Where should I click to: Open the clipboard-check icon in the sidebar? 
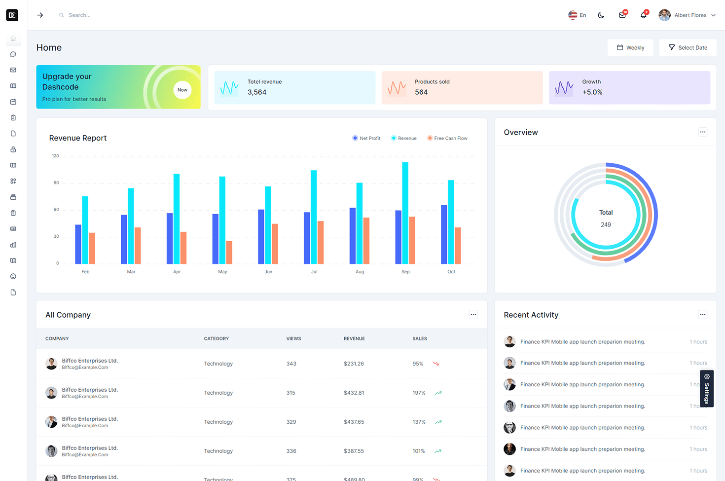(13, 117)
